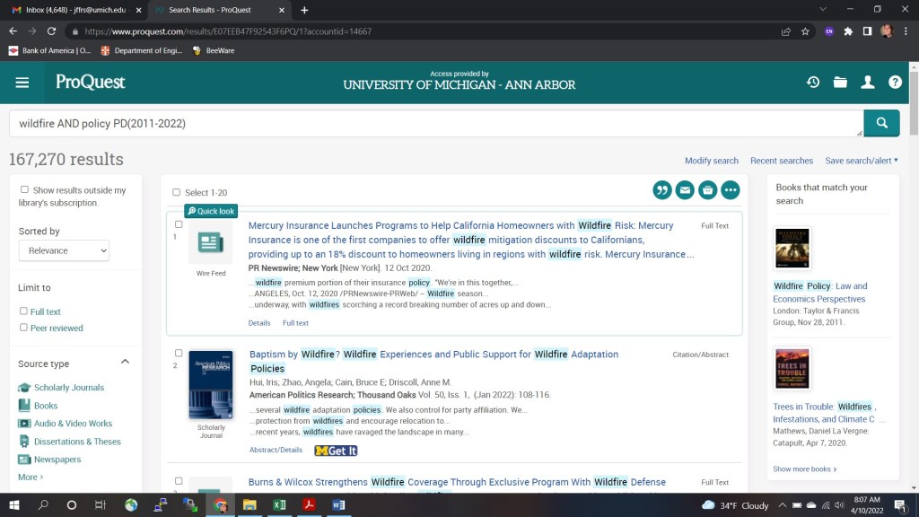919x517 pixels.
Task: Filter results by Scholarly Journals
Action: click(x=69, y=388)
